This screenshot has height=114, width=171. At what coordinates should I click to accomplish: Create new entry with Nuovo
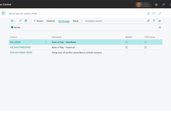(x=38, y=21)
